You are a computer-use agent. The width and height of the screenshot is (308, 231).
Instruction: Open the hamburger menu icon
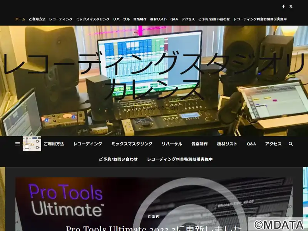(x=17, y=144)
